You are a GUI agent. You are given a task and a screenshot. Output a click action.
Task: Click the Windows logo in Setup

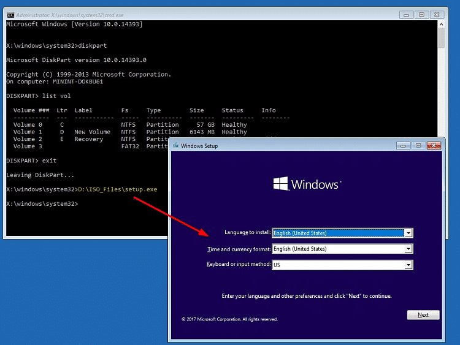281,184
